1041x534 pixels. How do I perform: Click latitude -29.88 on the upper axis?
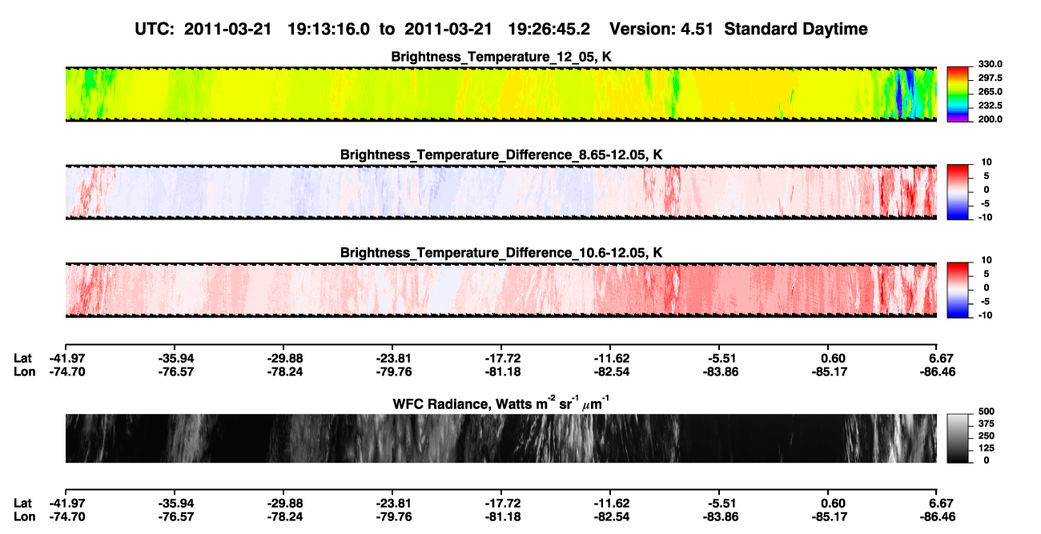coord(285,358)
